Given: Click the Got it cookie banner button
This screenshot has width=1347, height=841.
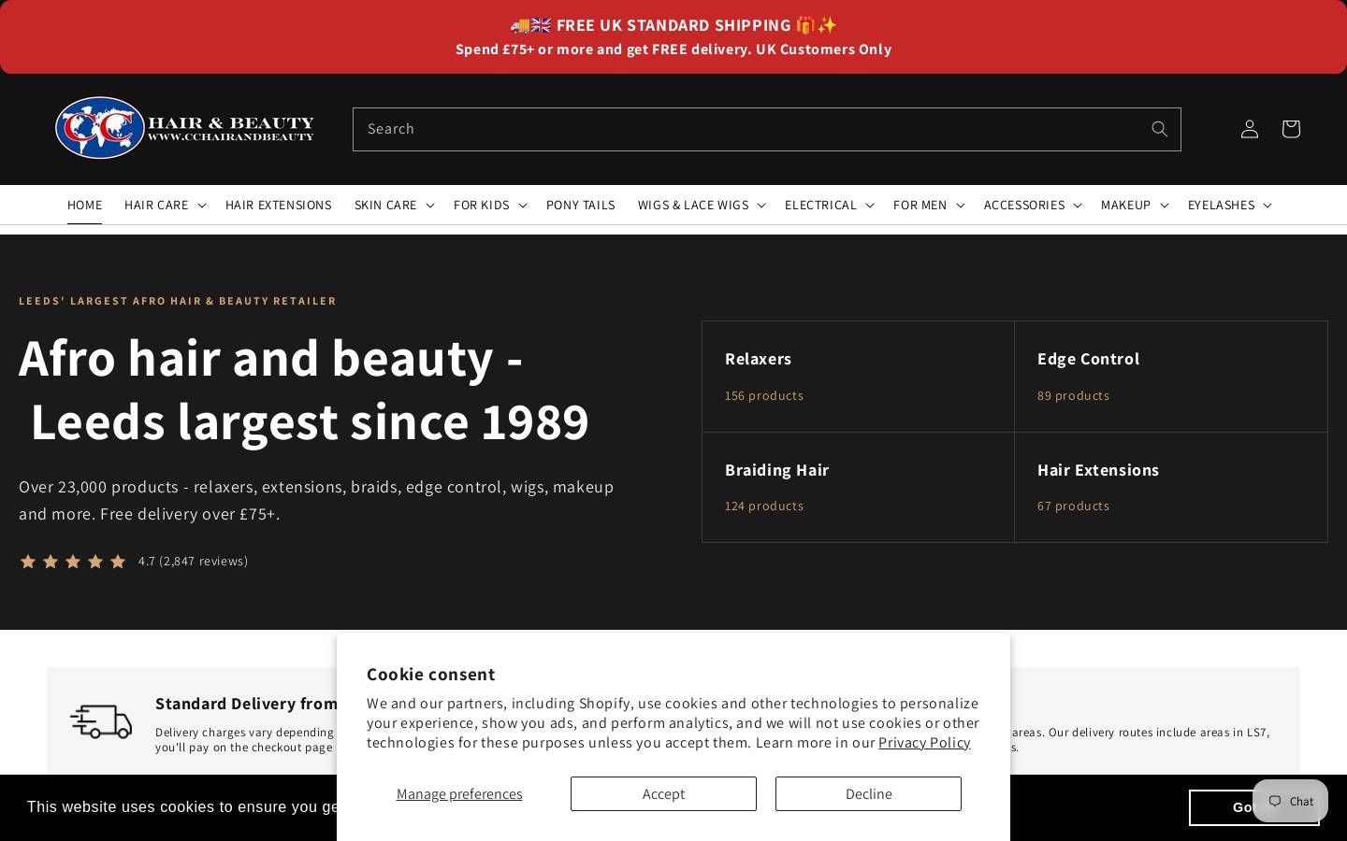Looking at the screenshot, I should (x=1253, y=808).
